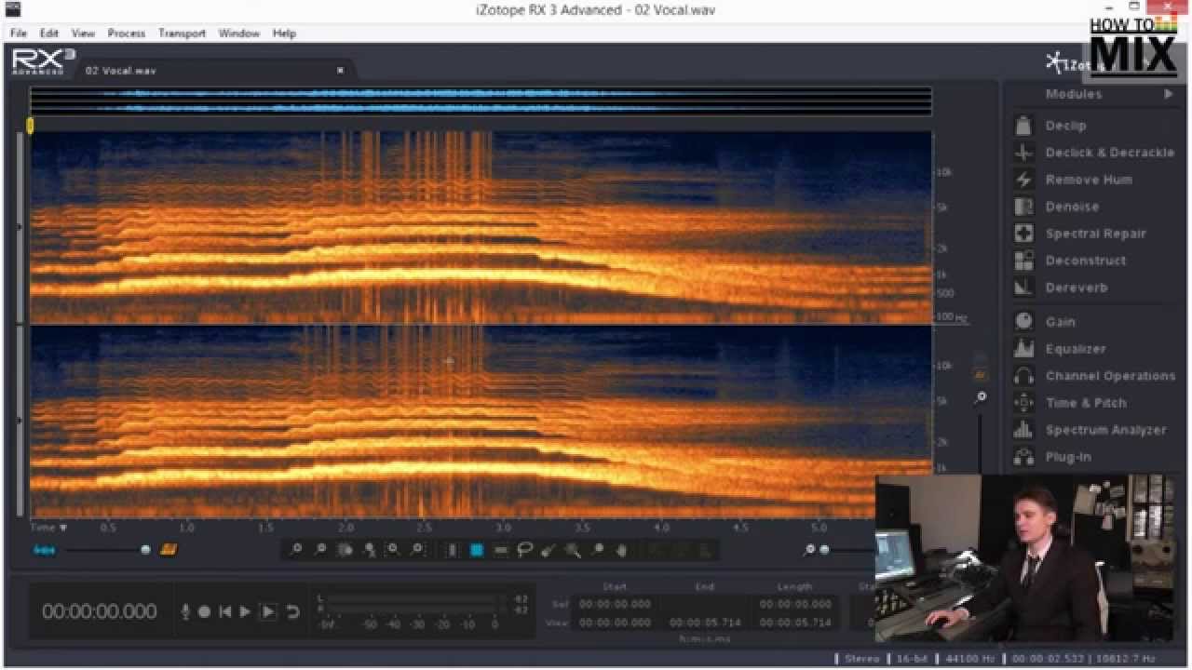Open the Window menu
Image resolution: width=1192 pixels, height=670 pixels.
point(239,33)
